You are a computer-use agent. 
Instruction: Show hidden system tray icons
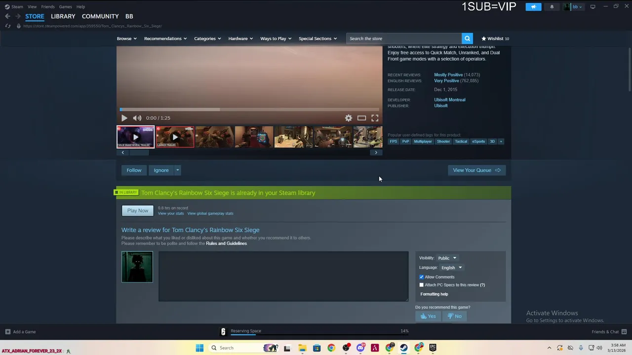coord(549,348)
